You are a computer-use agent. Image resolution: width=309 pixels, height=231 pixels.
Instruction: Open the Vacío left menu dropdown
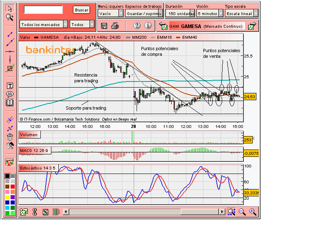[110, 13]
